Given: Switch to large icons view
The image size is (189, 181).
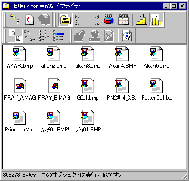Looking at the screenshot, I should click(x=15, y=36).
